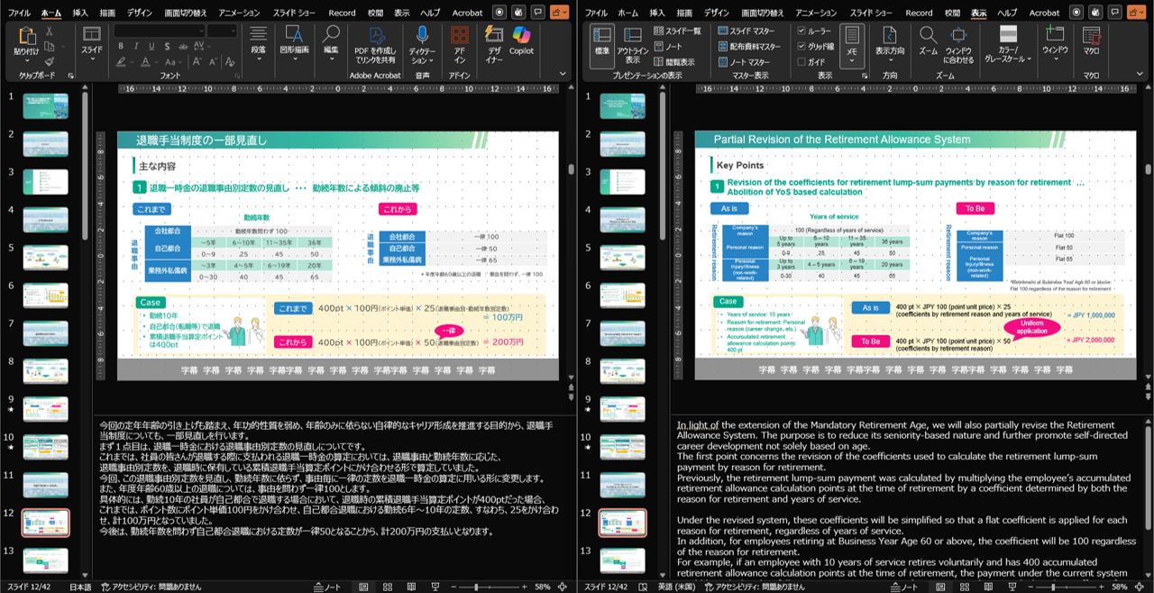1154x593 pixels.
Task: Click Create PDF and share link button
Action: [x=374, y=43]
